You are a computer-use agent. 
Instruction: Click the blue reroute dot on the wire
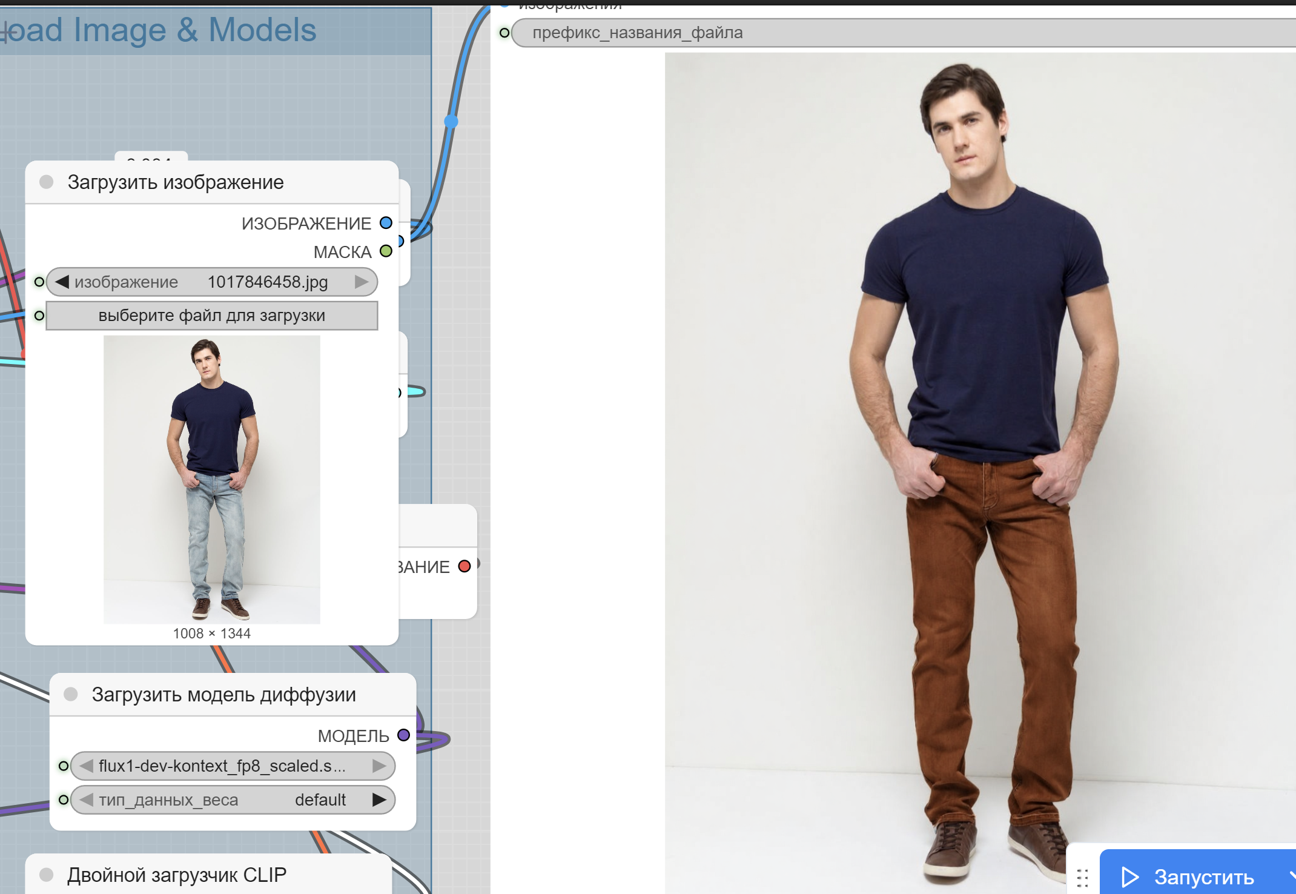[x=451, y=121]
